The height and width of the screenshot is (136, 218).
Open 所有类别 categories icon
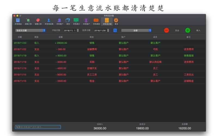pyautogui.click(x=96, y=21)
